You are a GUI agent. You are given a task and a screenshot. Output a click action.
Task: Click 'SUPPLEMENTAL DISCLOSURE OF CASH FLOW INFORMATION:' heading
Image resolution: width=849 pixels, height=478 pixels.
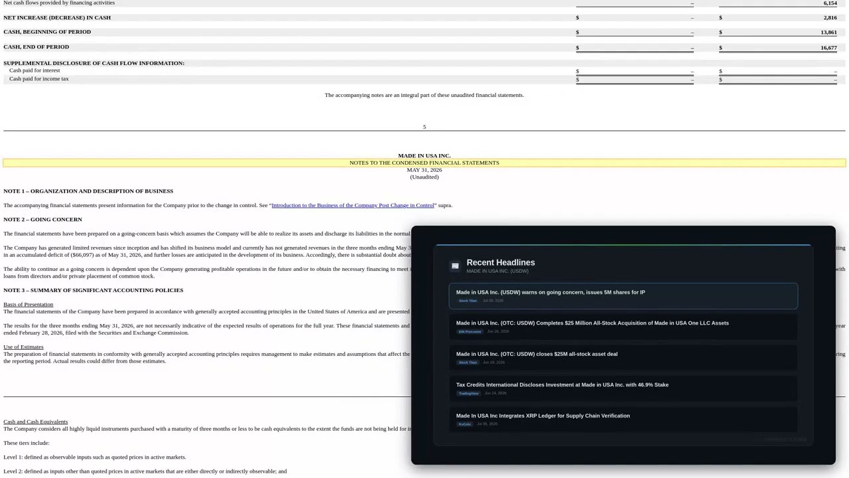pyautogui.click(x=94, y=63)
